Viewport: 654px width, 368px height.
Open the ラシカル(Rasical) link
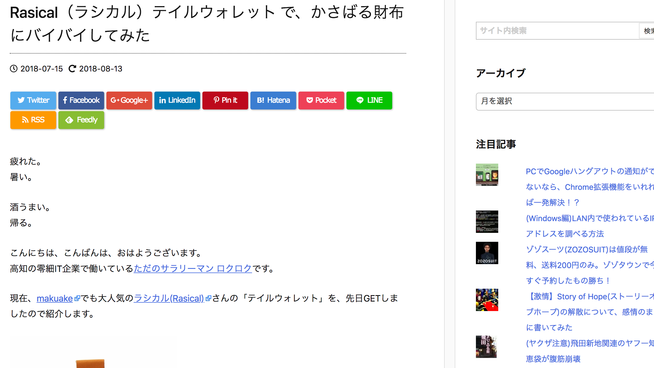click(x=169, y=298)
